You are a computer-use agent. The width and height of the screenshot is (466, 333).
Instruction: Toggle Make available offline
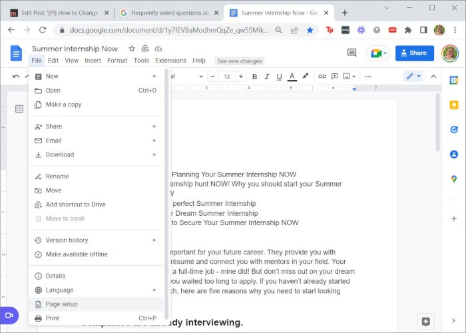[96, 254]
